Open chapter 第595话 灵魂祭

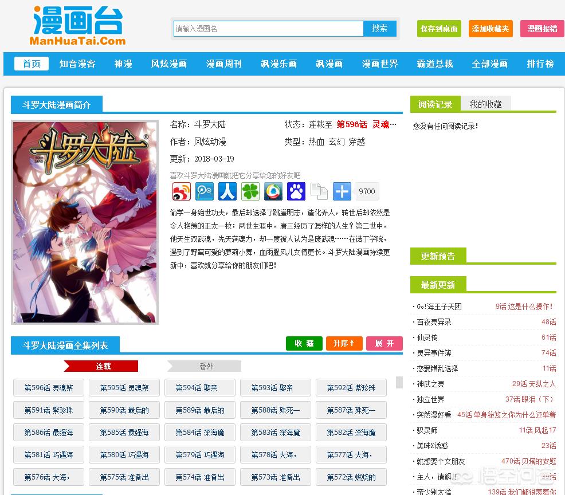click(x=124, y=388)
